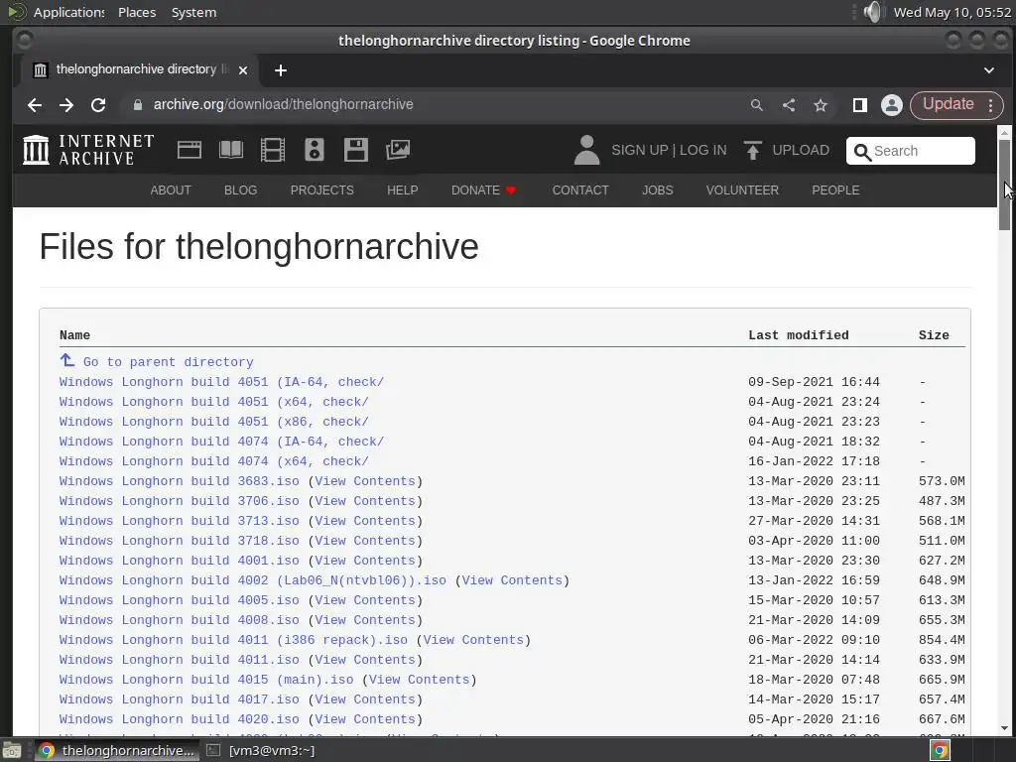The width and height of the screenshot is (1016, 762).
Task: Open the Images icon
Action: click(x=398, y=150)
